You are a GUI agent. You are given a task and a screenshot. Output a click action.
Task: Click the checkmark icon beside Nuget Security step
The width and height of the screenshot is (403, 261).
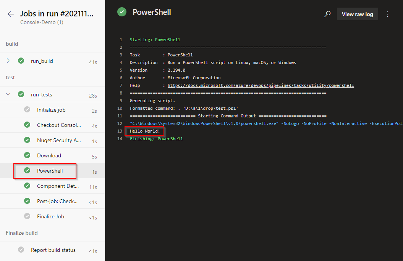[27, 140]
